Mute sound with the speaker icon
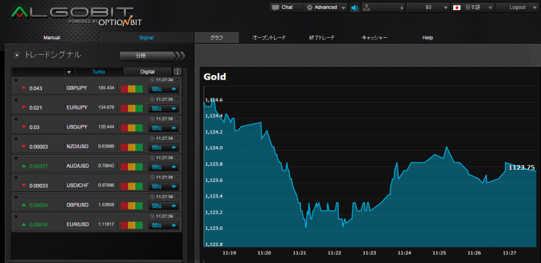This screenshot has width=541, height=263. pos(354,7)
